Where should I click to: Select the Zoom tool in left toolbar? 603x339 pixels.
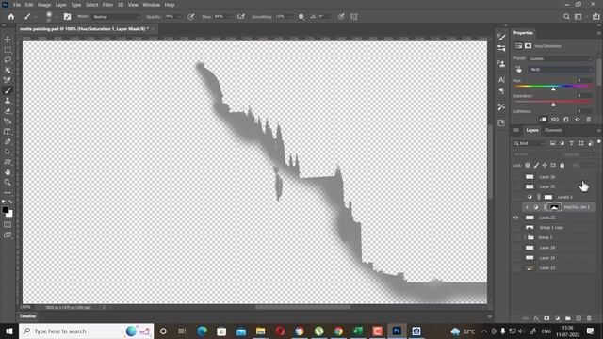[8, 182]
